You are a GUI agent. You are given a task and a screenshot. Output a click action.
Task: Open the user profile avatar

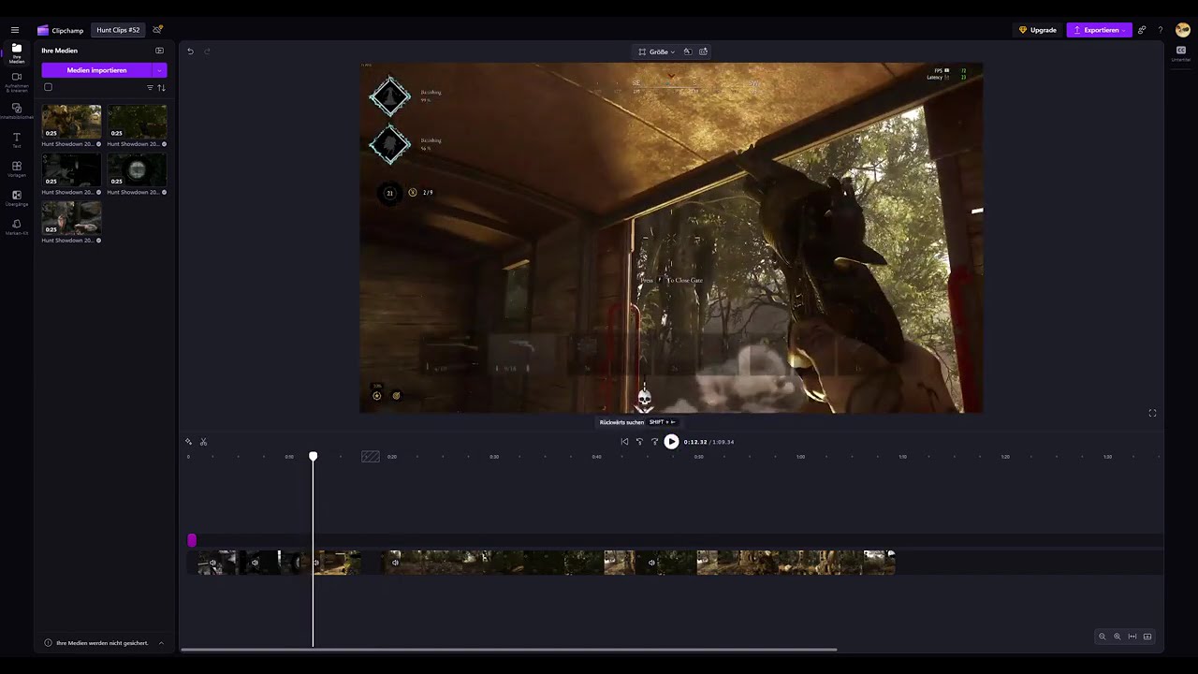pyautogui.click(x=1182, y=30)
